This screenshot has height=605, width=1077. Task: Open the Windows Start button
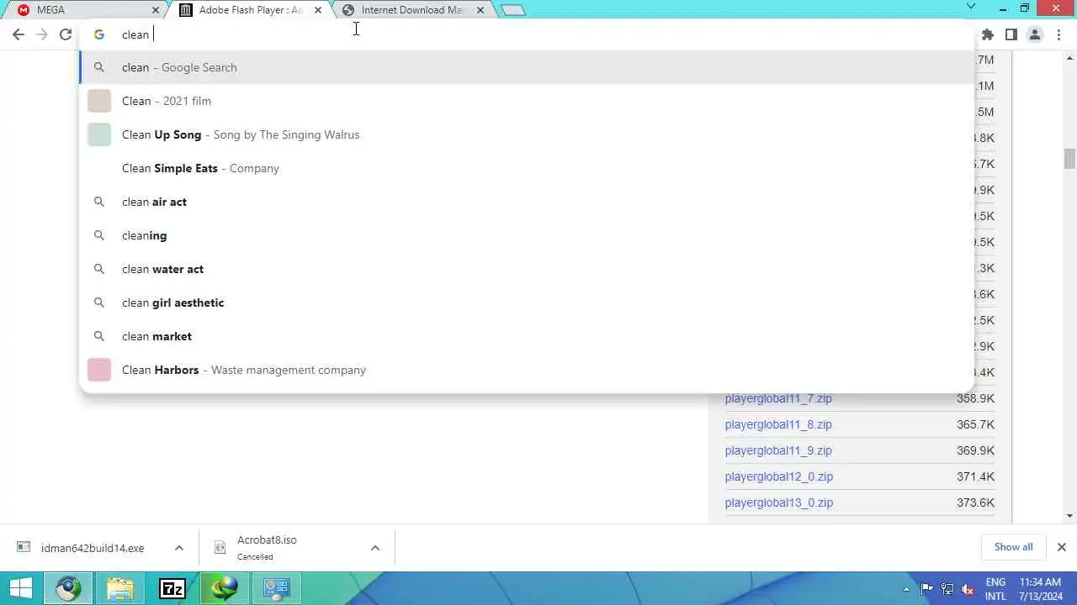point(21,588)
